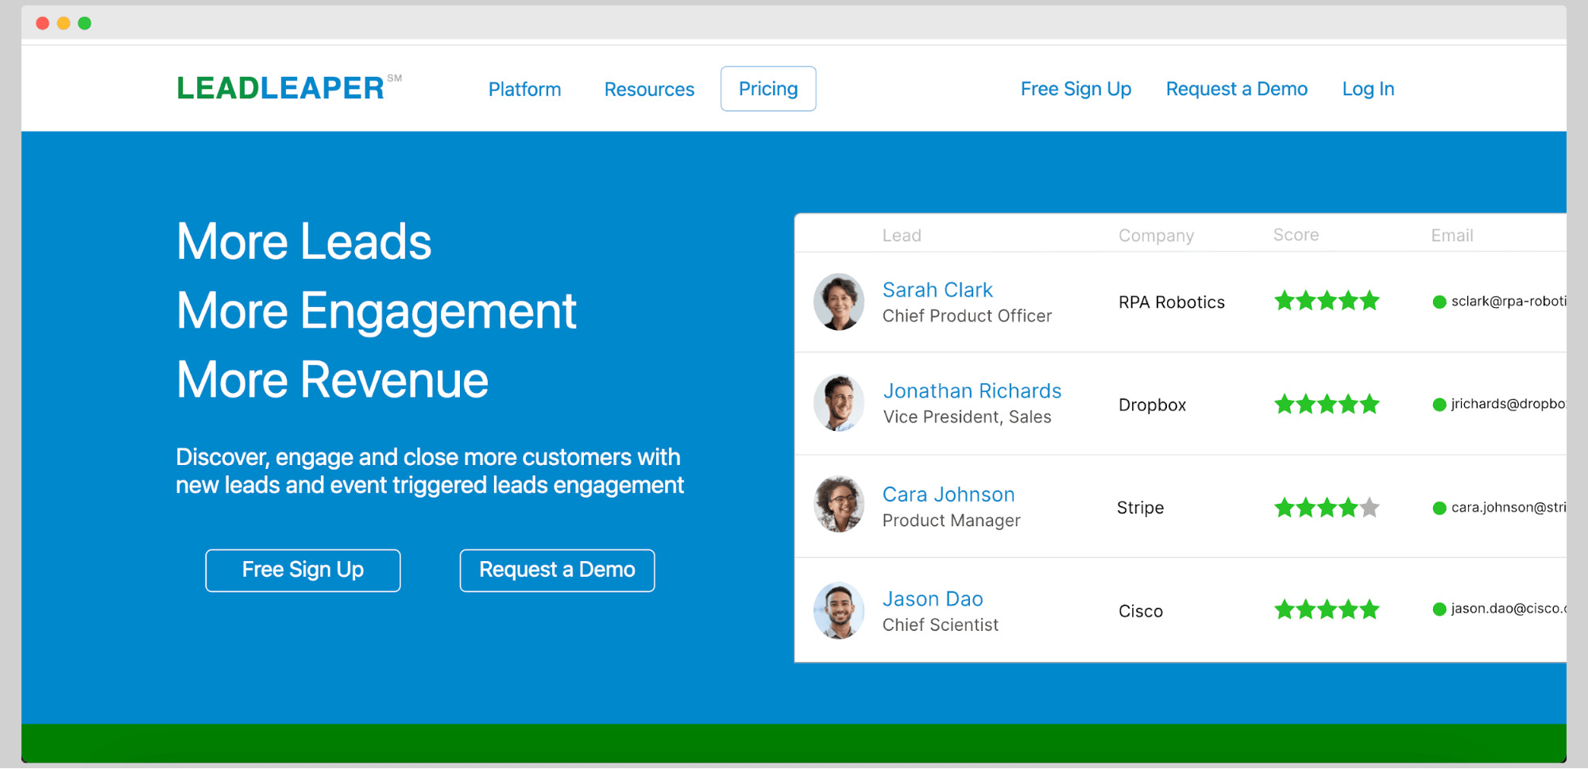Open the Platform menu
The width and height of the screenshot is (1588, 769).
[x=524, y=90]
